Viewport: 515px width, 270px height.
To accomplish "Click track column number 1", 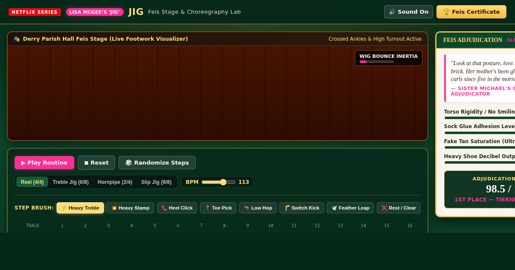I will (62, 226).
